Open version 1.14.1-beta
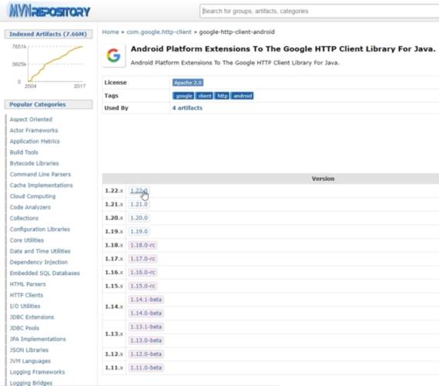Viewport: 439px width, 386px height. (x=146, y=300)
